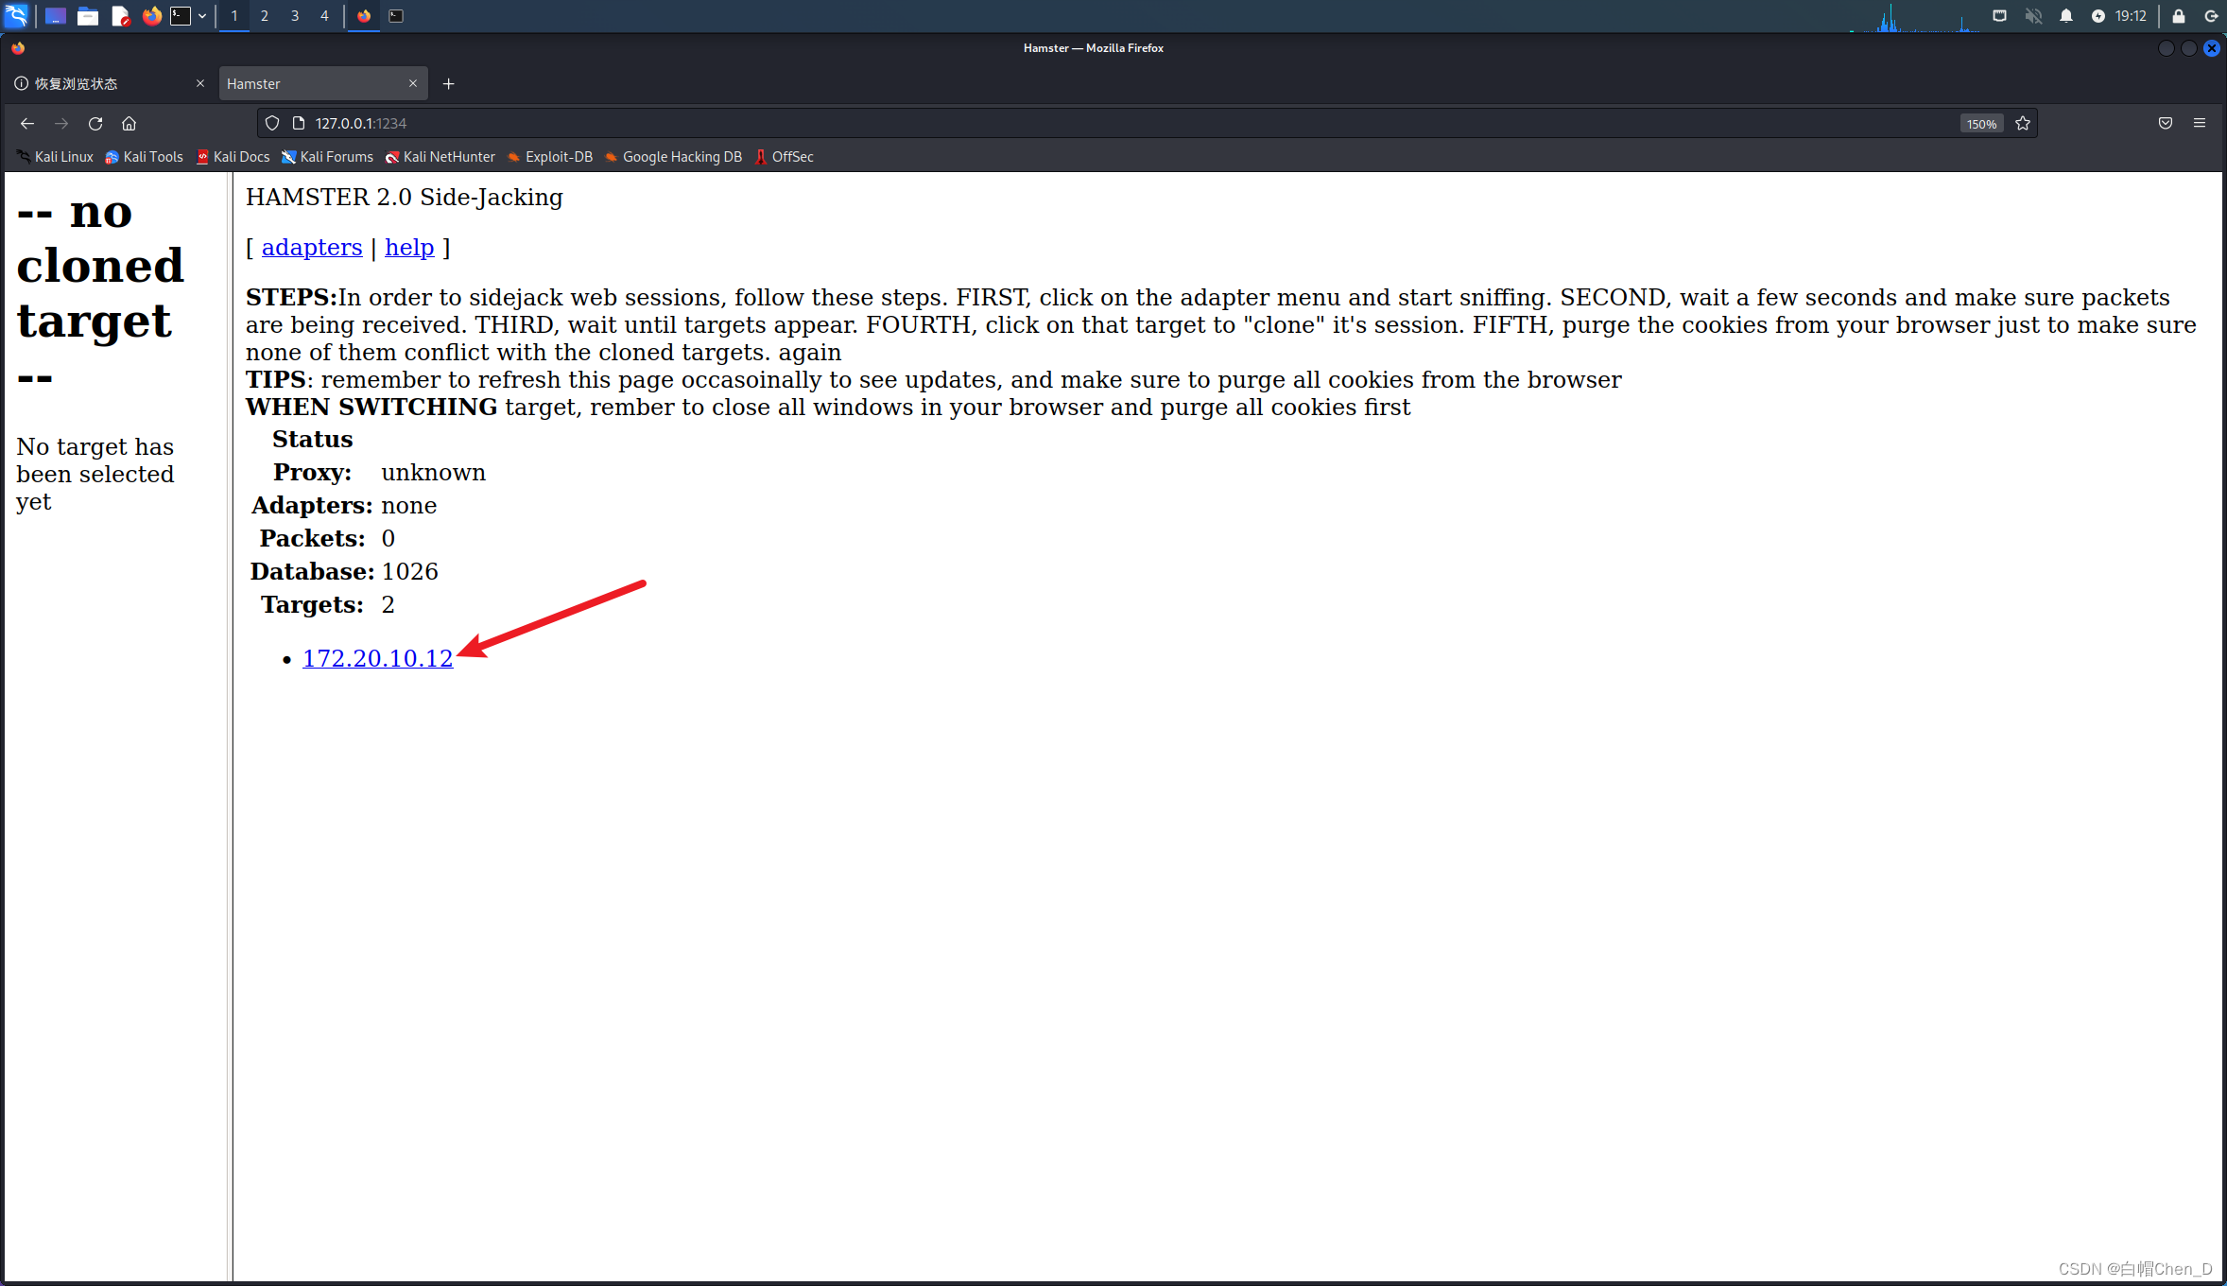Screen dimensions: 2227x1286
Task: Clone the target 172.20.10.12
Action: (x=377, y=659)
